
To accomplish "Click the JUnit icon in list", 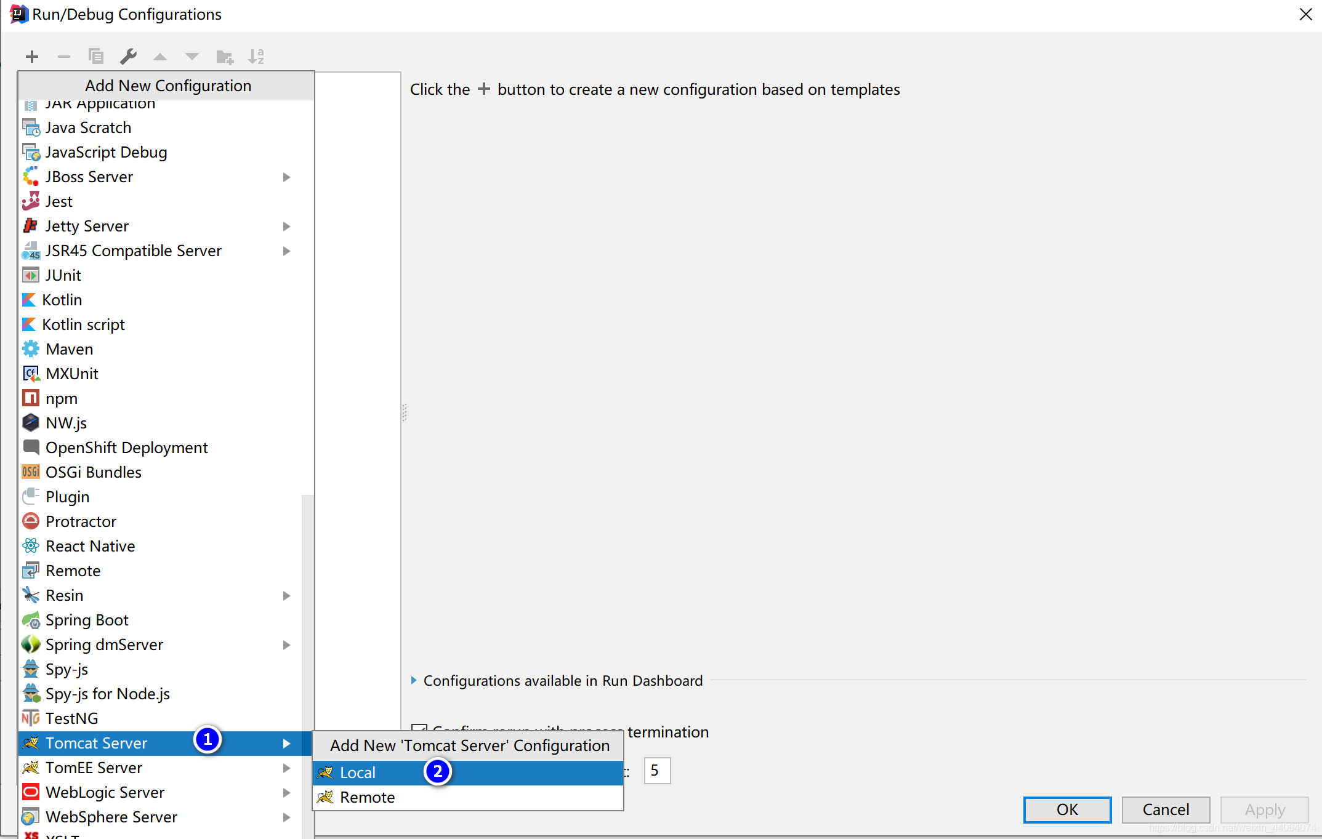I will (33, 275).
